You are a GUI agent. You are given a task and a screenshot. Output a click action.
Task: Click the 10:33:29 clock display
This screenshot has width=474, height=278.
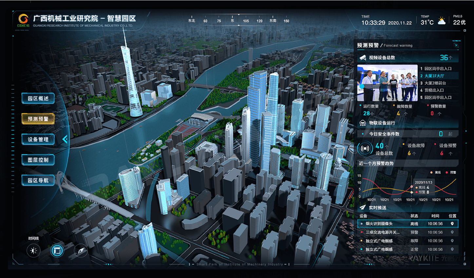coord(373,23)
